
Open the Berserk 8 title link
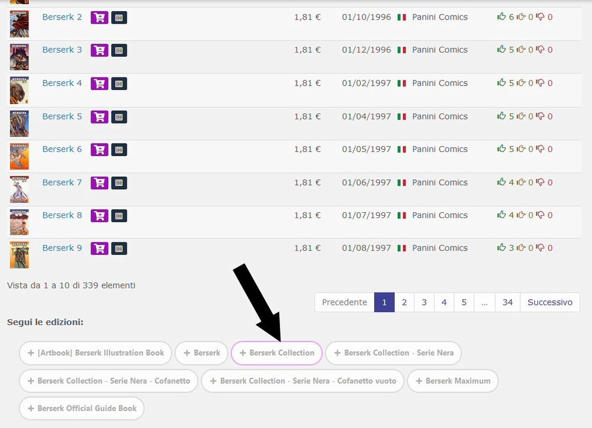62,216
